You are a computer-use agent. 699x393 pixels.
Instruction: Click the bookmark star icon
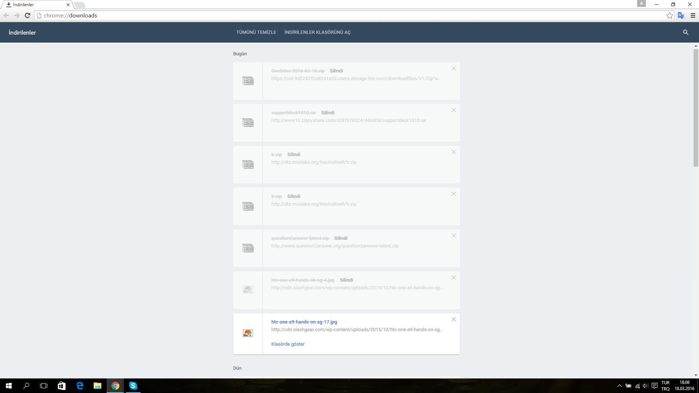pos(670,15)
